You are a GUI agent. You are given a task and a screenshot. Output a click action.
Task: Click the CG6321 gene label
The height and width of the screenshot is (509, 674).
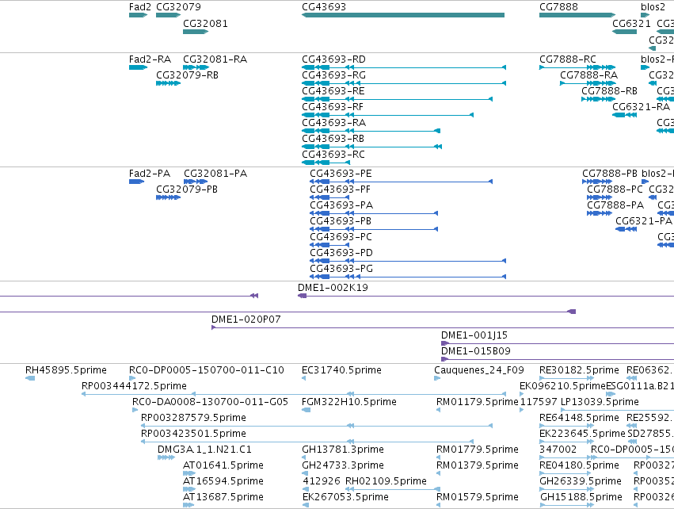pos(631,24)
